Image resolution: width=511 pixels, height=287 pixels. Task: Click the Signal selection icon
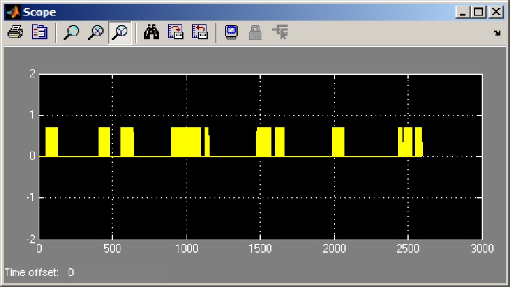(x=280, y=32)
